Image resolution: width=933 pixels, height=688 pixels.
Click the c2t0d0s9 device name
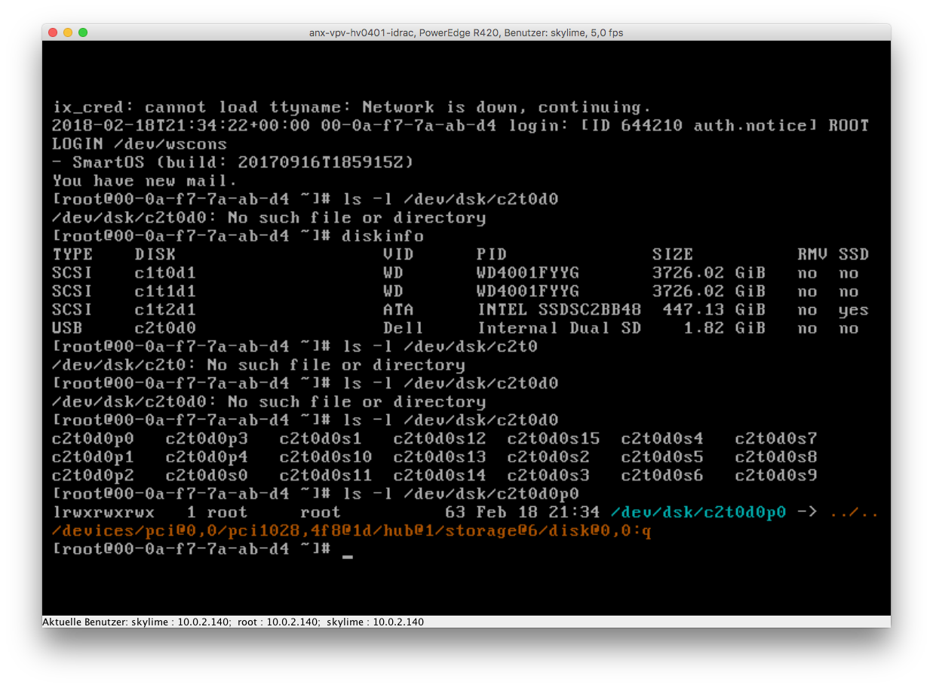point(775,476)
